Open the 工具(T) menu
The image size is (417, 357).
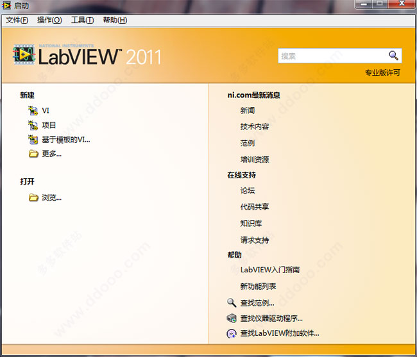click(x=83, y=20)
